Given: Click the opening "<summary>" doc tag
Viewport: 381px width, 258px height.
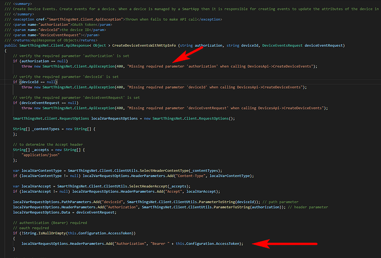Looking at the screenshot, I should click(23, 4).
